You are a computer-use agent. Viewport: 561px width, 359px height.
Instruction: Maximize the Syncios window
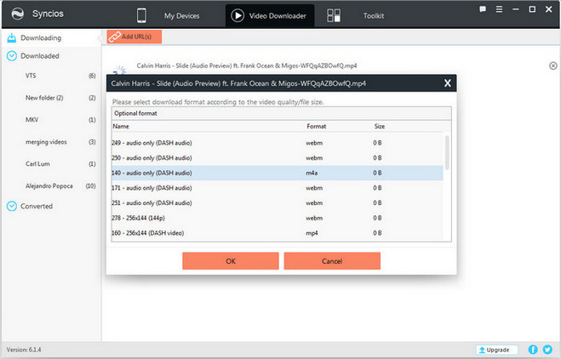[532, 9]
